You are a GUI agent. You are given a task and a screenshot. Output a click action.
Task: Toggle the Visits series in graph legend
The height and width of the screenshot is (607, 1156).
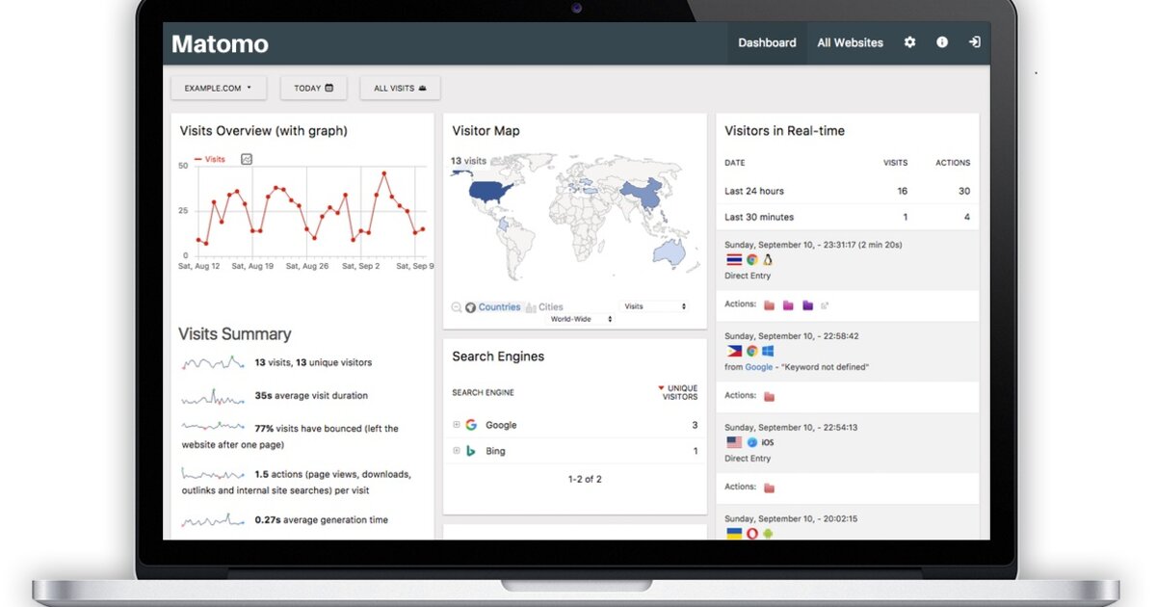[x=210, y=159]
